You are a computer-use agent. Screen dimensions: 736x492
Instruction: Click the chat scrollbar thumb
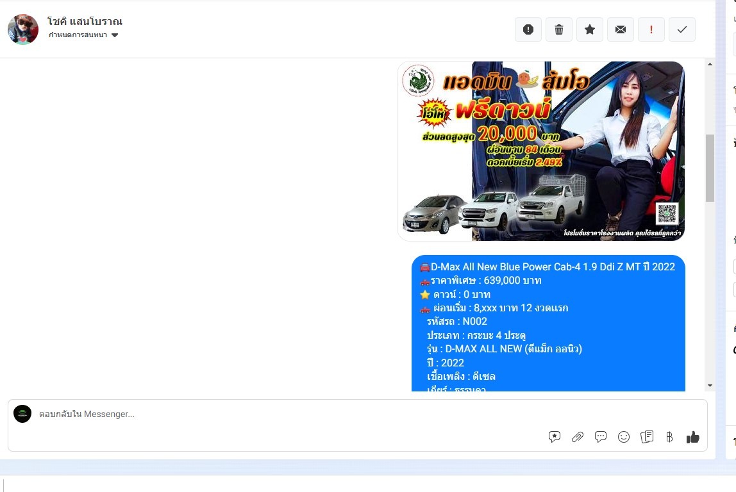710,168
